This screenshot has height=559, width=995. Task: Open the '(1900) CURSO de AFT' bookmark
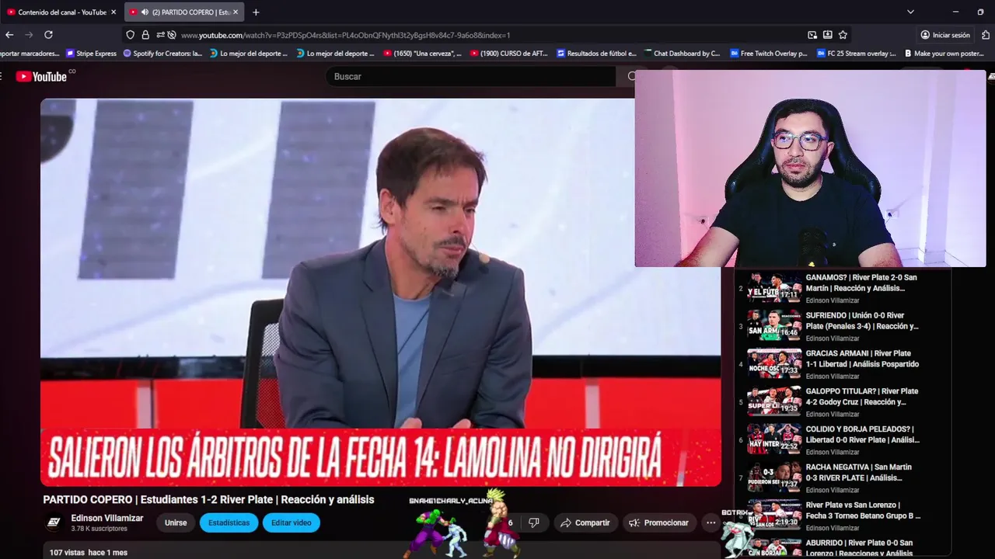point(509,54)
